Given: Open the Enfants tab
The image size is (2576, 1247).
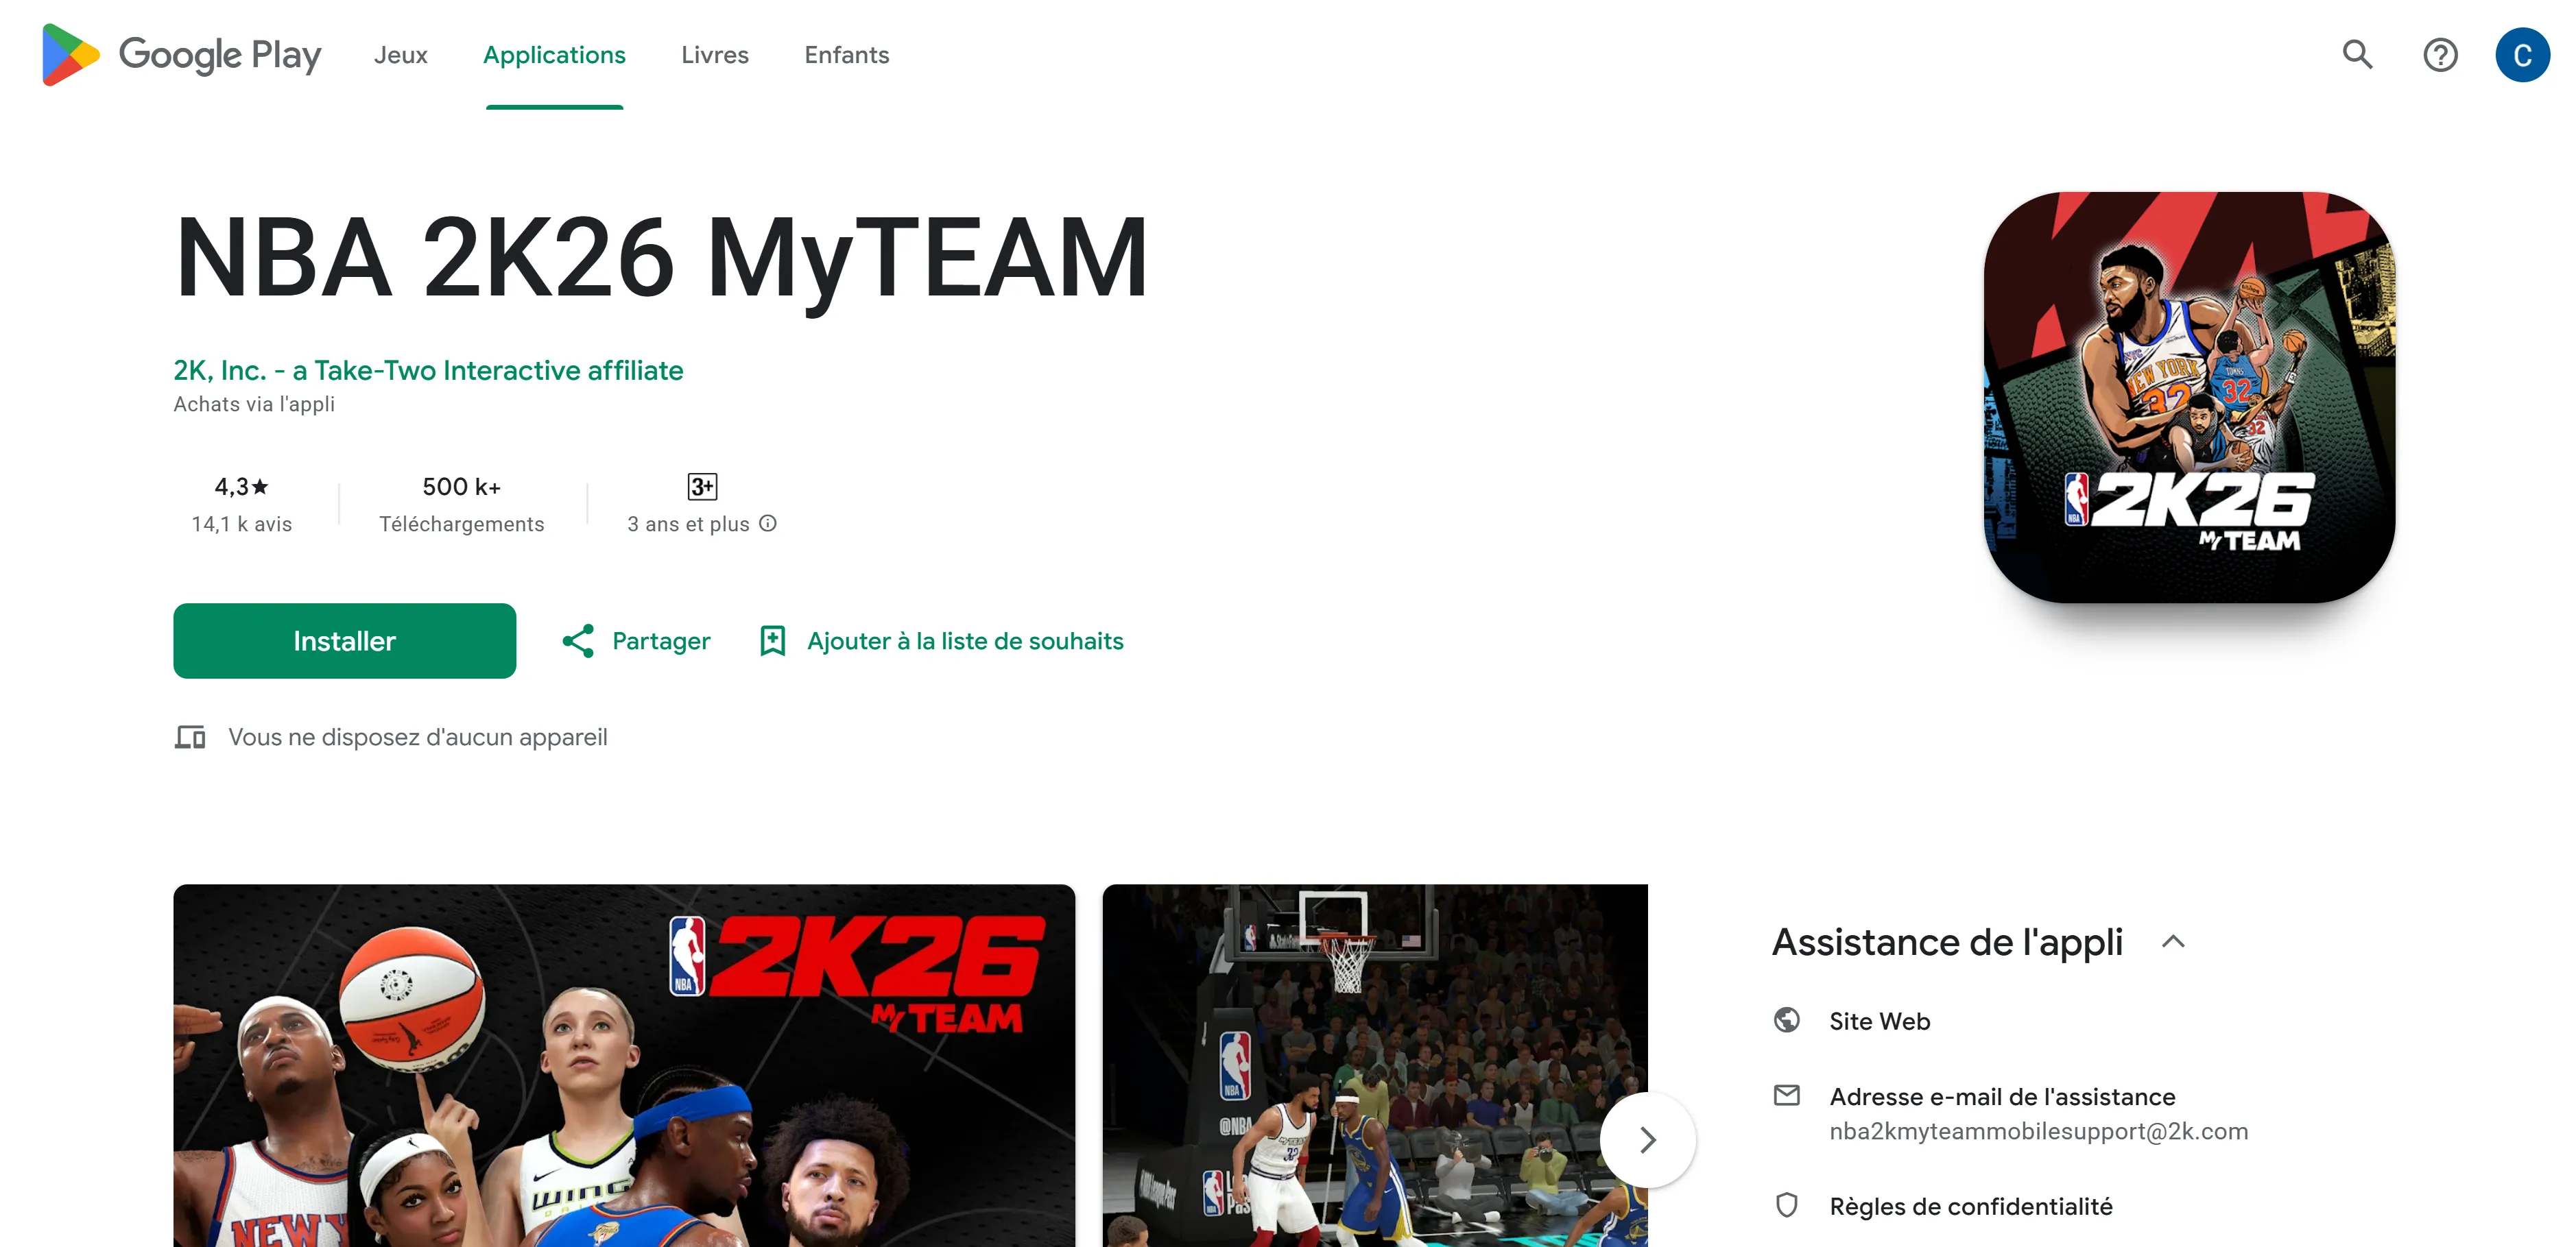Looking at the screenshot, I should 846,55.
